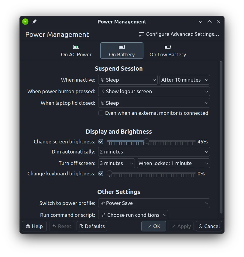Click the Cancel button
The image size is (244, 257).
pyautogui.click(x=209, y=226)
